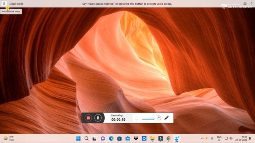The height and width of the screenshot is (143, 255).
Task: Open the weather widget showing Haze
Action: click(9, 139)
